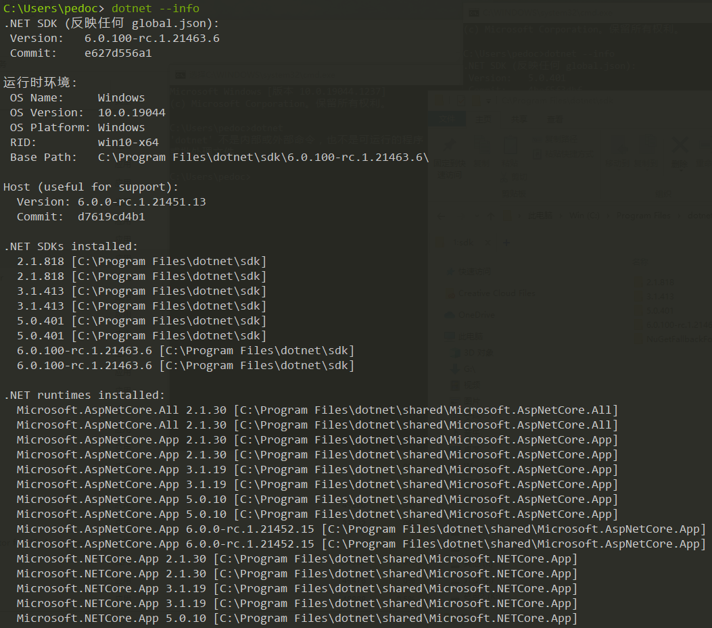
Task: Click the 复制到 (Copy to) ribbon icon
Action: point(647,145)
